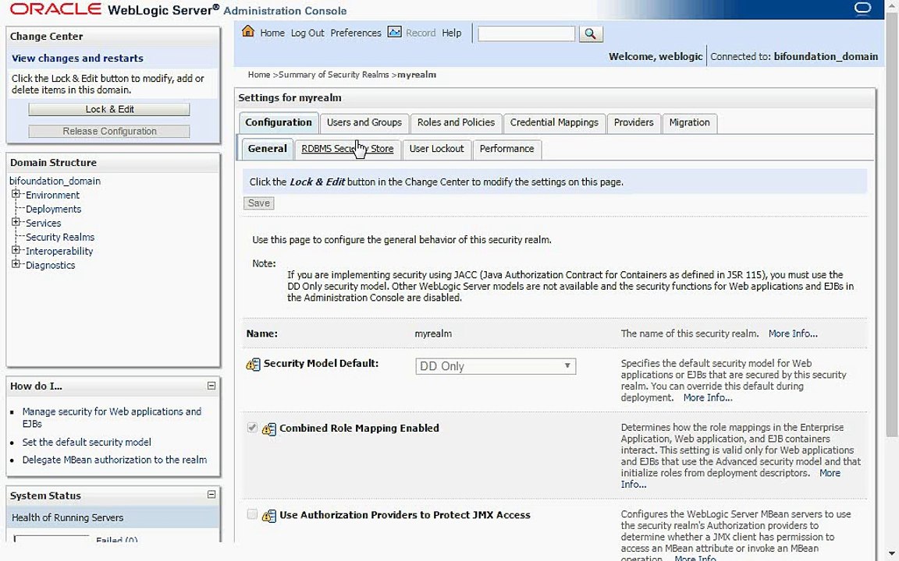Viewport: 899px width, 561px height.
Task: Open More Info link for Name field
Action: 793,333
